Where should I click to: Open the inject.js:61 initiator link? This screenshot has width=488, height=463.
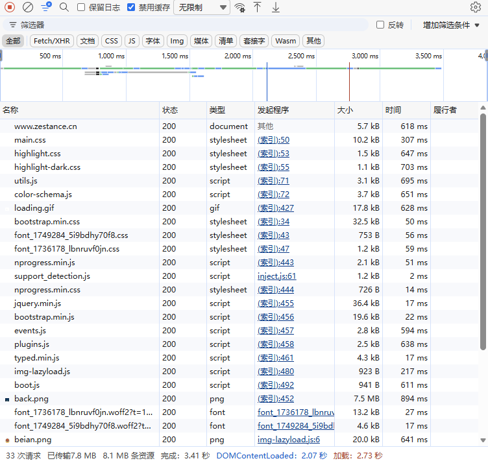pos(276,276)
